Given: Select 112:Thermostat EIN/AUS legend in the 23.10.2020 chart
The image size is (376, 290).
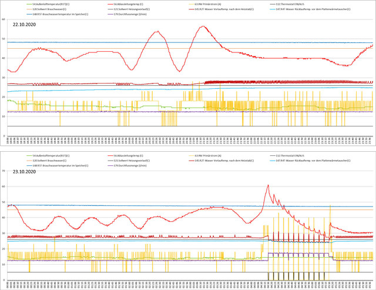Looking at the screenshot, I should pos(287,155).
